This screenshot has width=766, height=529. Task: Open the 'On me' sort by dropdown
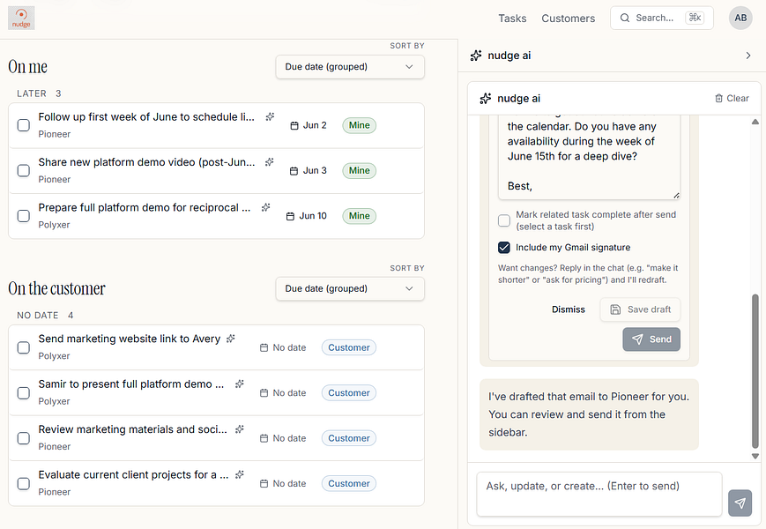[x=350, y=67]
